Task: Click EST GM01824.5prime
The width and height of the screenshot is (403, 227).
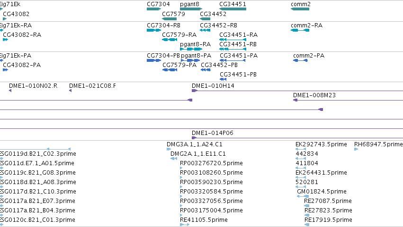Action: point(322,192)
